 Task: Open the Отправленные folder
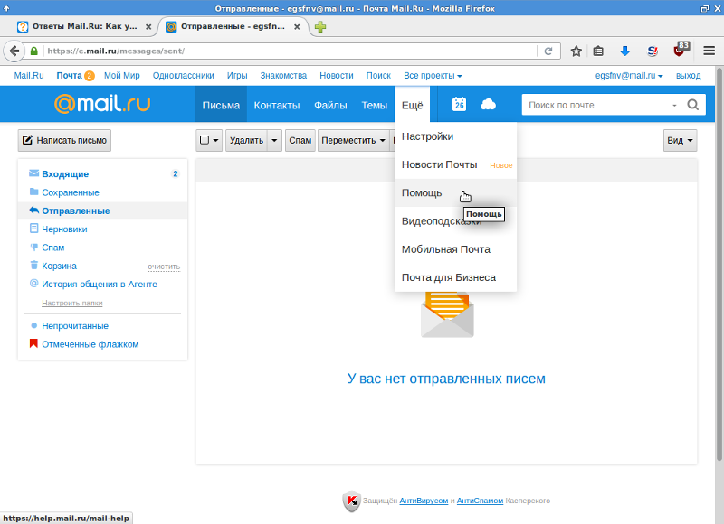pyautogui.click(x=102, y=211)
